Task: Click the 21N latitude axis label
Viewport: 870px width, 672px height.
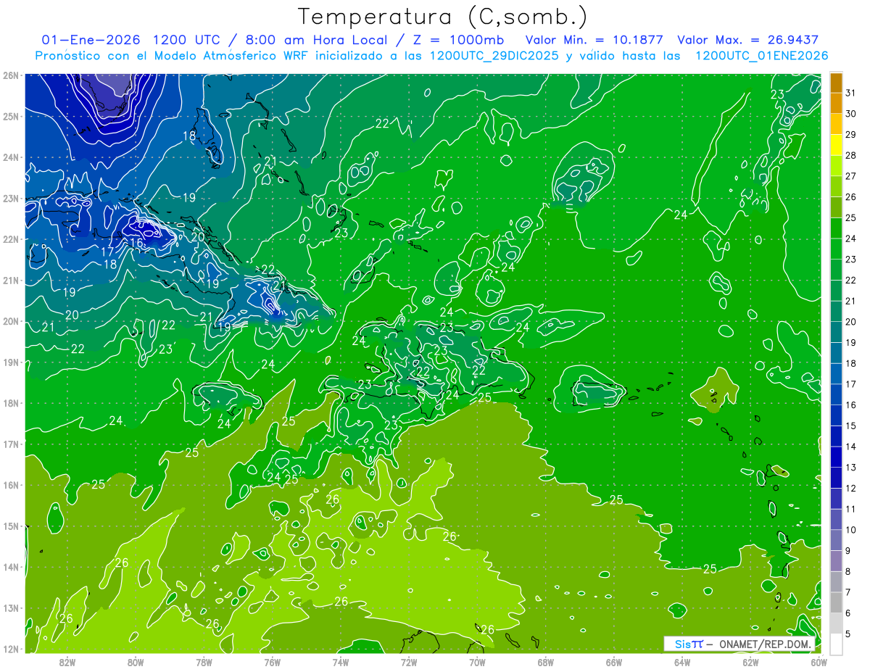Action: point(11,281)
